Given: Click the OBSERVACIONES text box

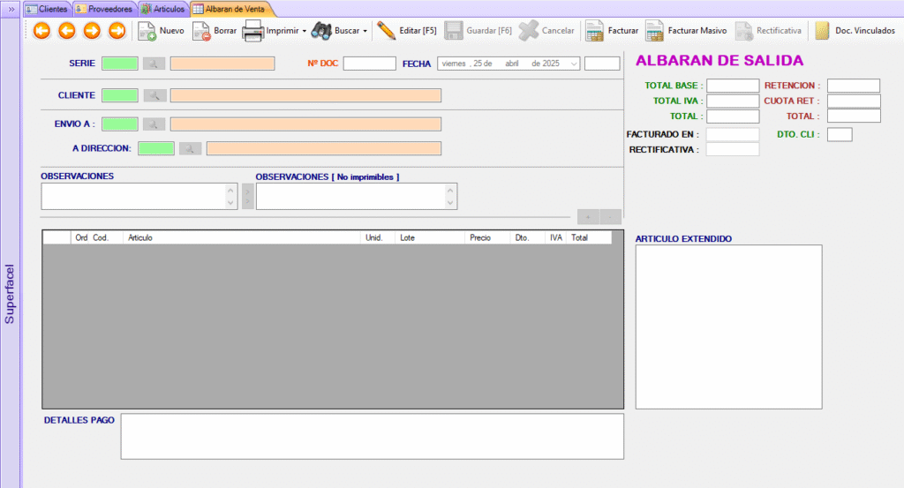Looking at the screenshot, I should (x=139, y=197).
